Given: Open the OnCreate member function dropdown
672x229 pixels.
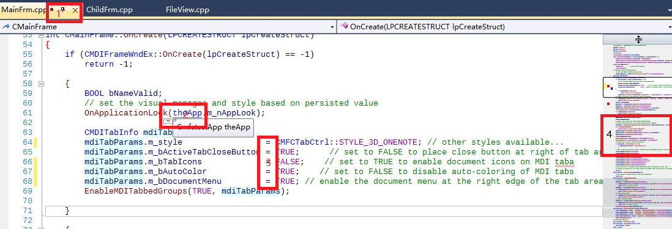Looking at the screenshot, I should 504,26.
